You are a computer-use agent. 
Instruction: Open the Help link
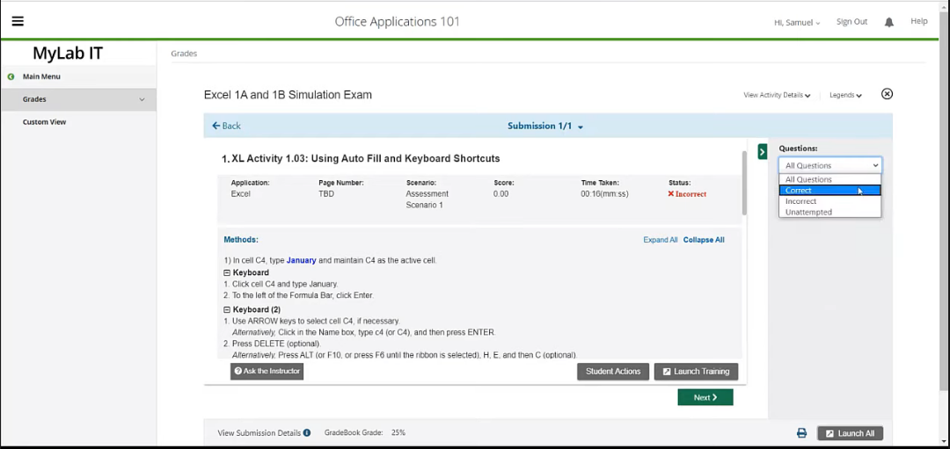(x=918, y=21)
